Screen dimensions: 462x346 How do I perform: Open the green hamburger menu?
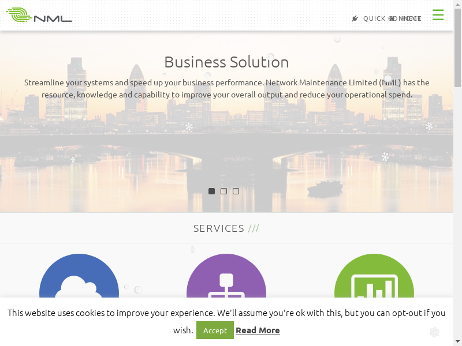pos(438,15)
